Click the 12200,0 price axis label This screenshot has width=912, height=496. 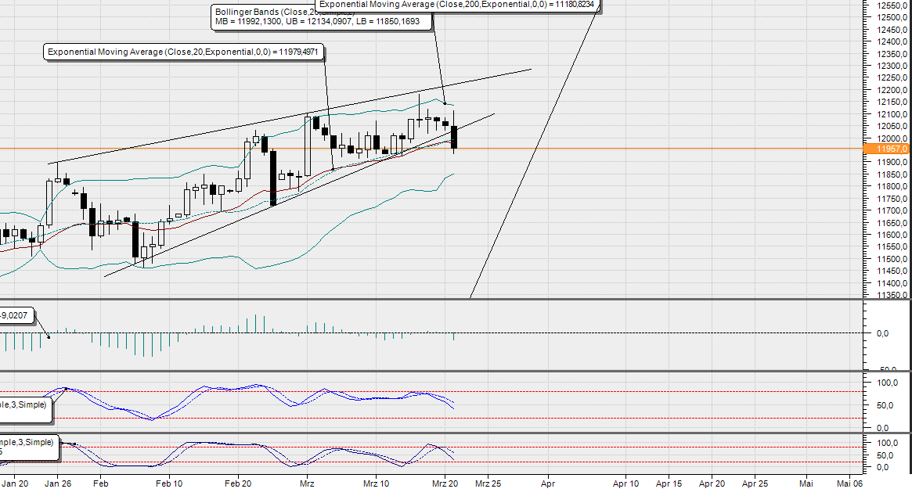[892, 90]
